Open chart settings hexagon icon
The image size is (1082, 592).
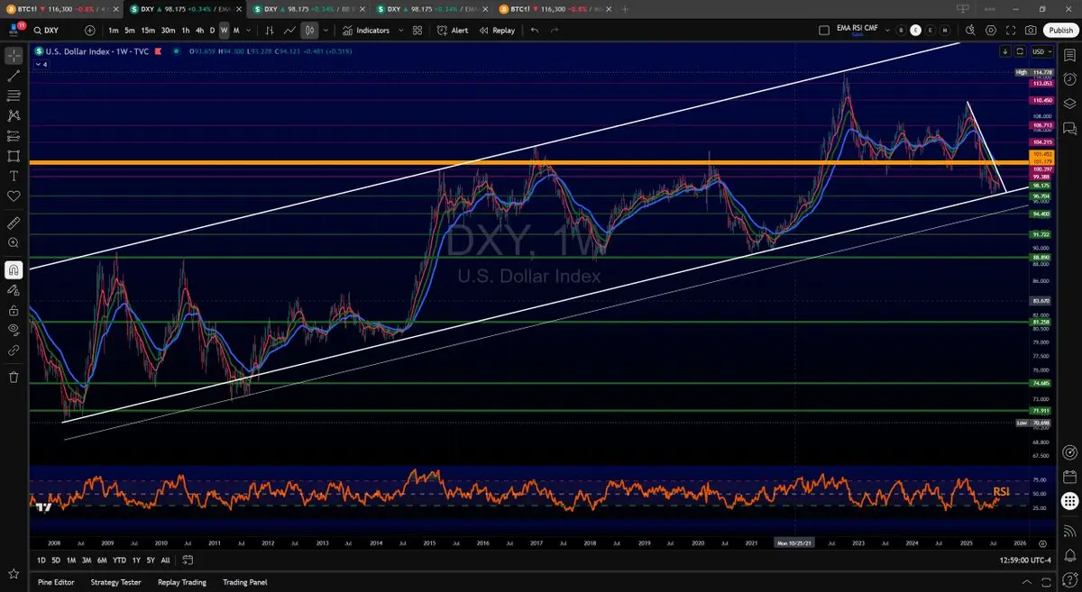click(991, 30)
